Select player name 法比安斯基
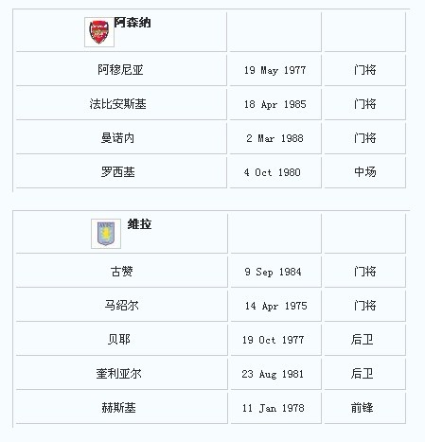Image resolution: width=425 pixels, height=442 pixels. (x=118, y=104)
